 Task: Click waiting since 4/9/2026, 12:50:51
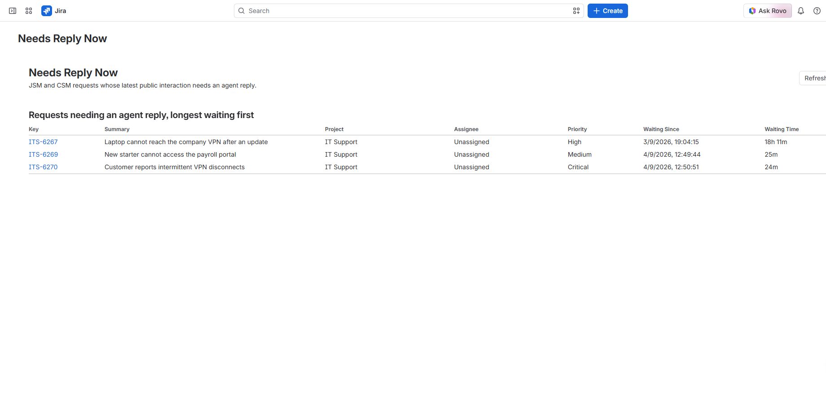tap(671, 167)
